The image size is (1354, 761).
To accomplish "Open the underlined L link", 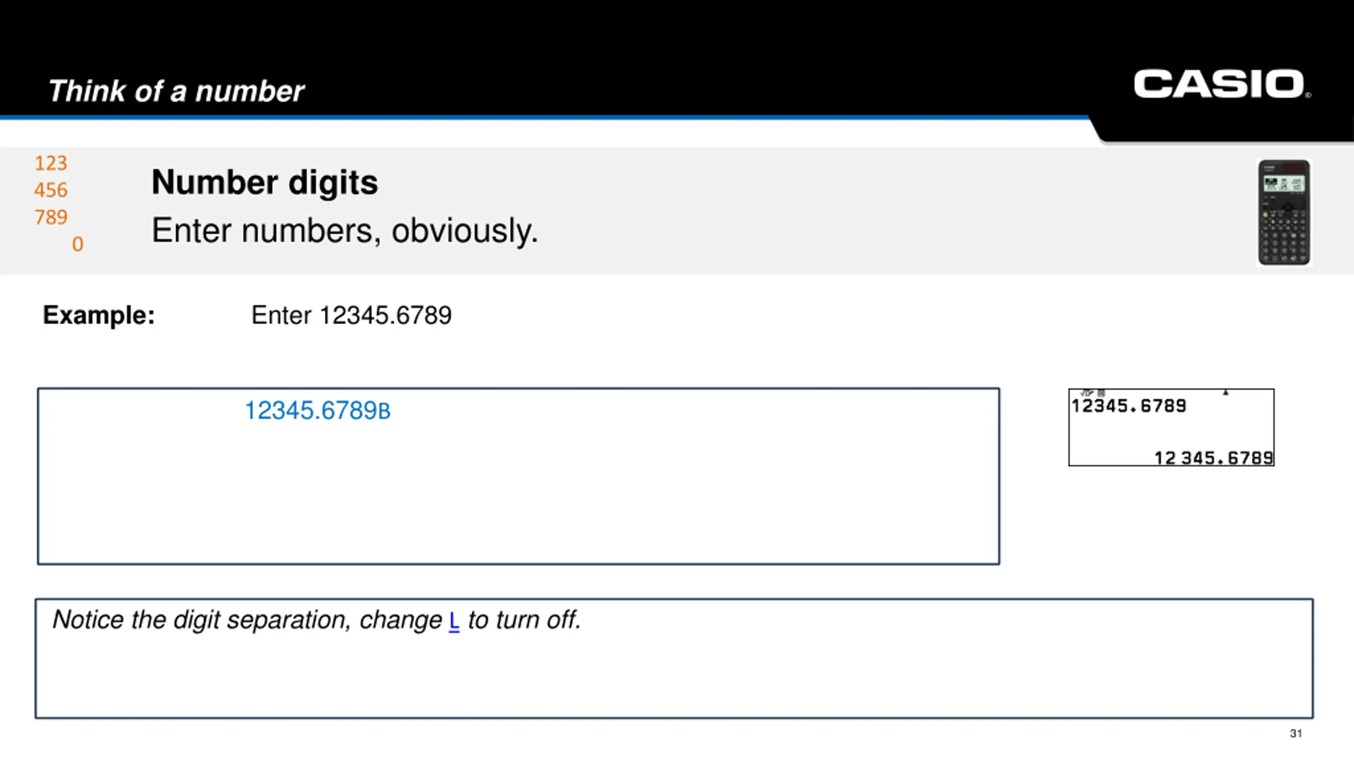I will click(454, 620).
